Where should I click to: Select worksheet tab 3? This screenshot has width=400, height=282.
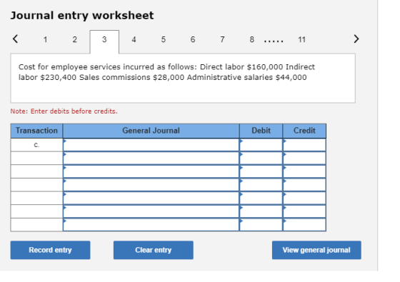104,41
